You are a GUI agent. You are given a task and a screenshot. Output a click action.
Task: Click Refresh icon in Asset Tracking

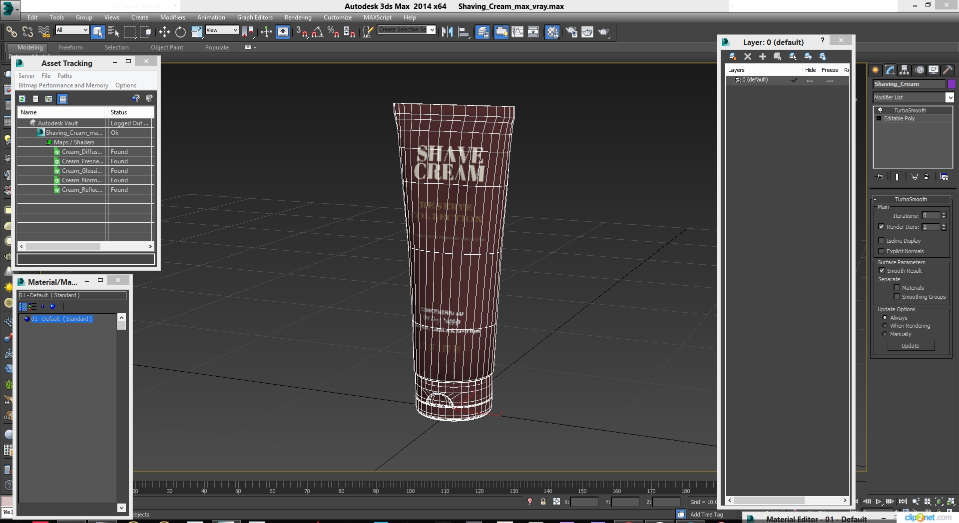point(22,99)
